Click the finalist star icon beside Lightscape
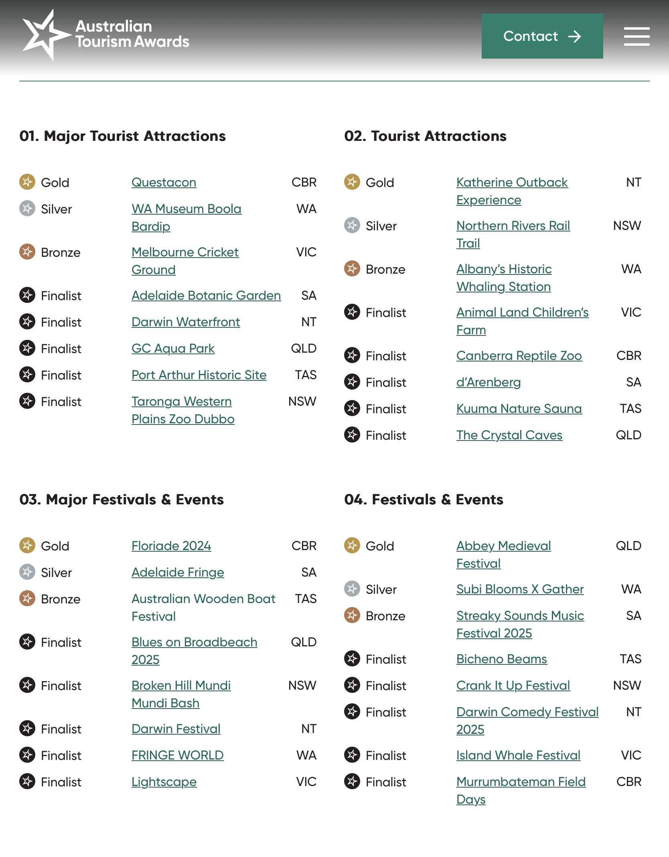This screenshot has height=857, width=669. tap(27, 782)
